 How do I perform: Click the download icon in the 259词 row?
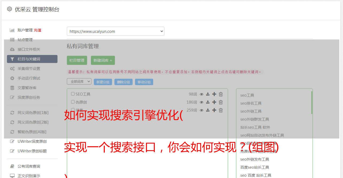tap(208, 110)
